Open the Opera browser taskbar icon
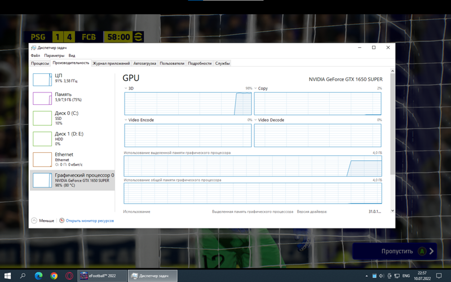Screen dimensions: 451x282 [x=69, y=276]
